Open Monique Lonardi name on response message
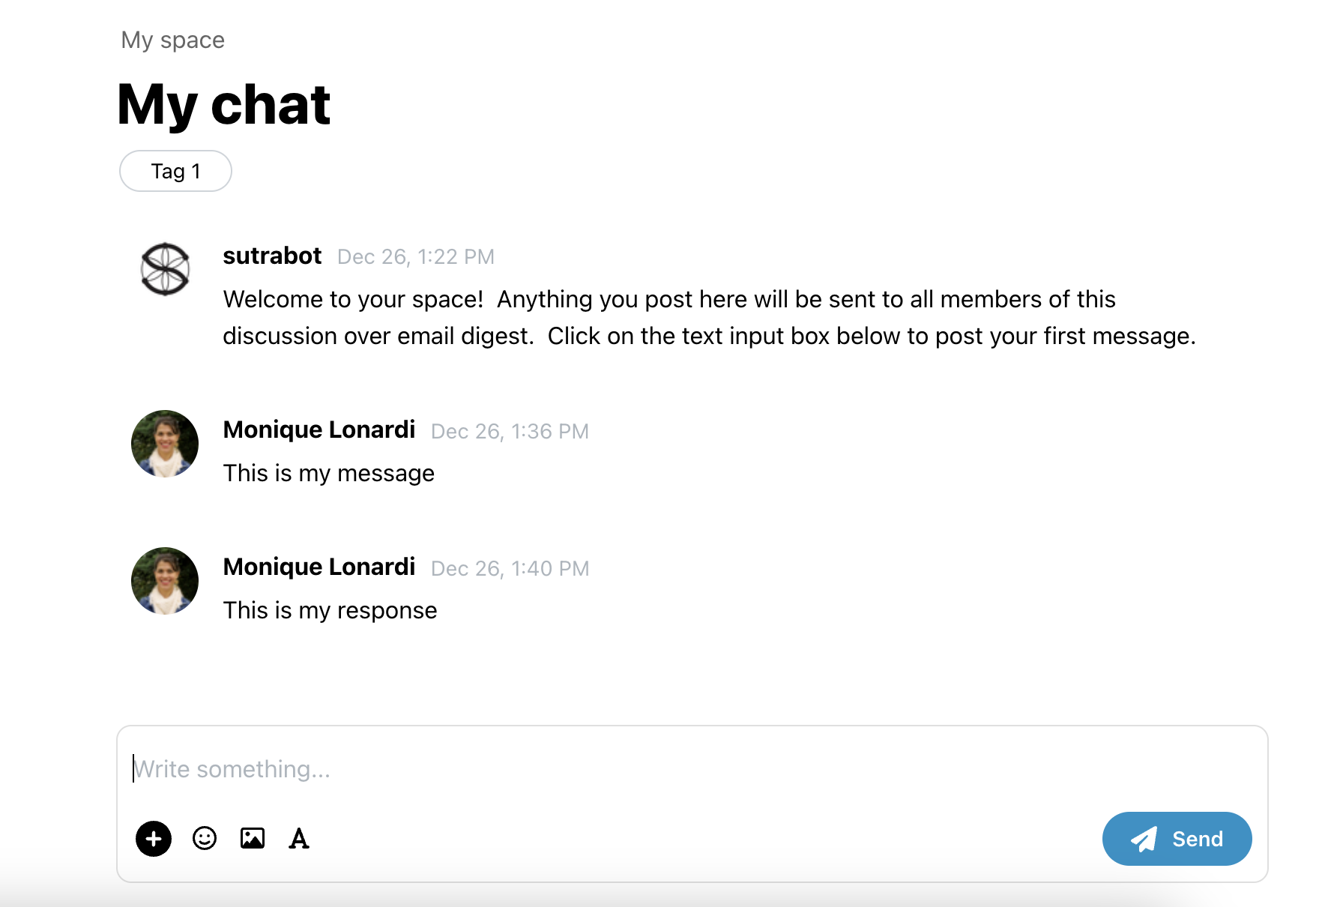Screen dimensions: 1322x907 point(319,567)
